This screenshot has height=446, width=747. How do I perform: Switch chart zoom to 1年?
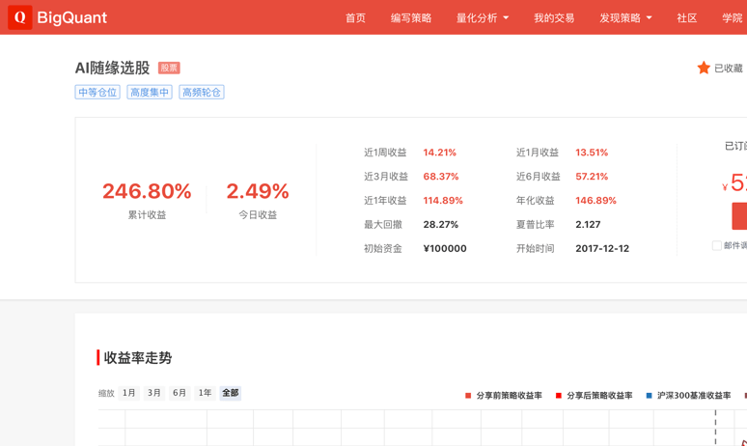[x=205, y=393]
